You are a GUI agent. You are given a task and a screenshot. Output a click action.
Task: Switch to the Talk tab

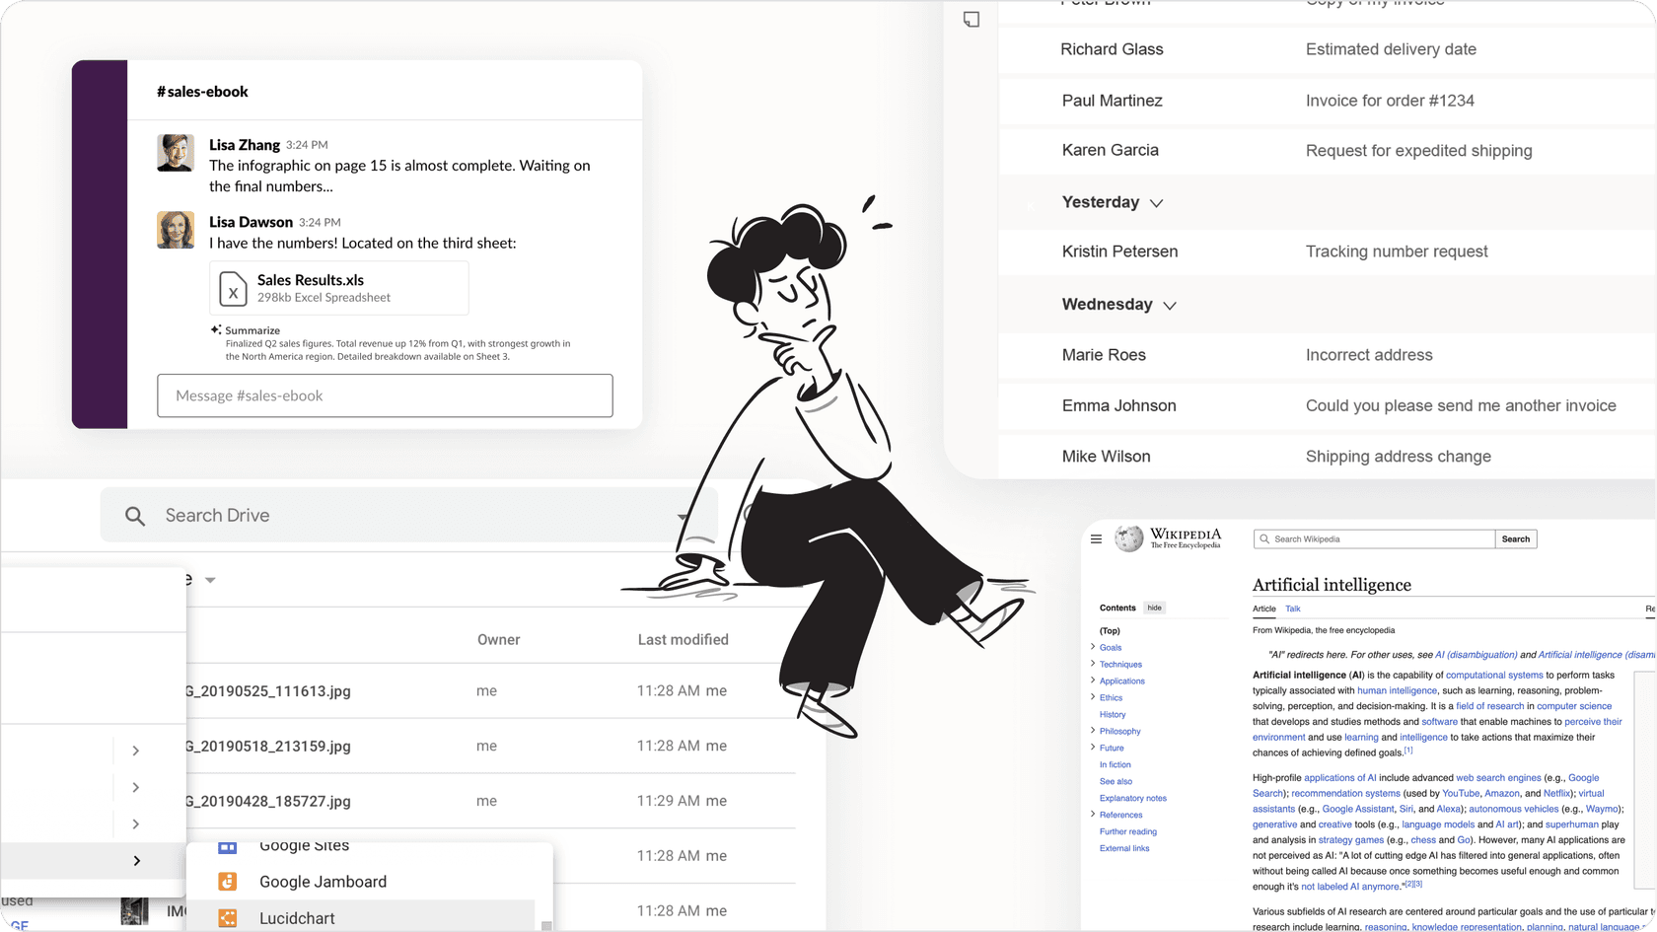[1292, 609]
